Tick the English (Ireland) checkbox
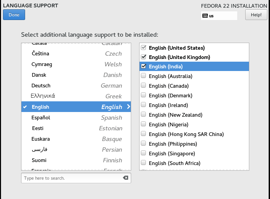Viewport: 270px width, 199px height. pyautogui.click(x=144, y=105)
